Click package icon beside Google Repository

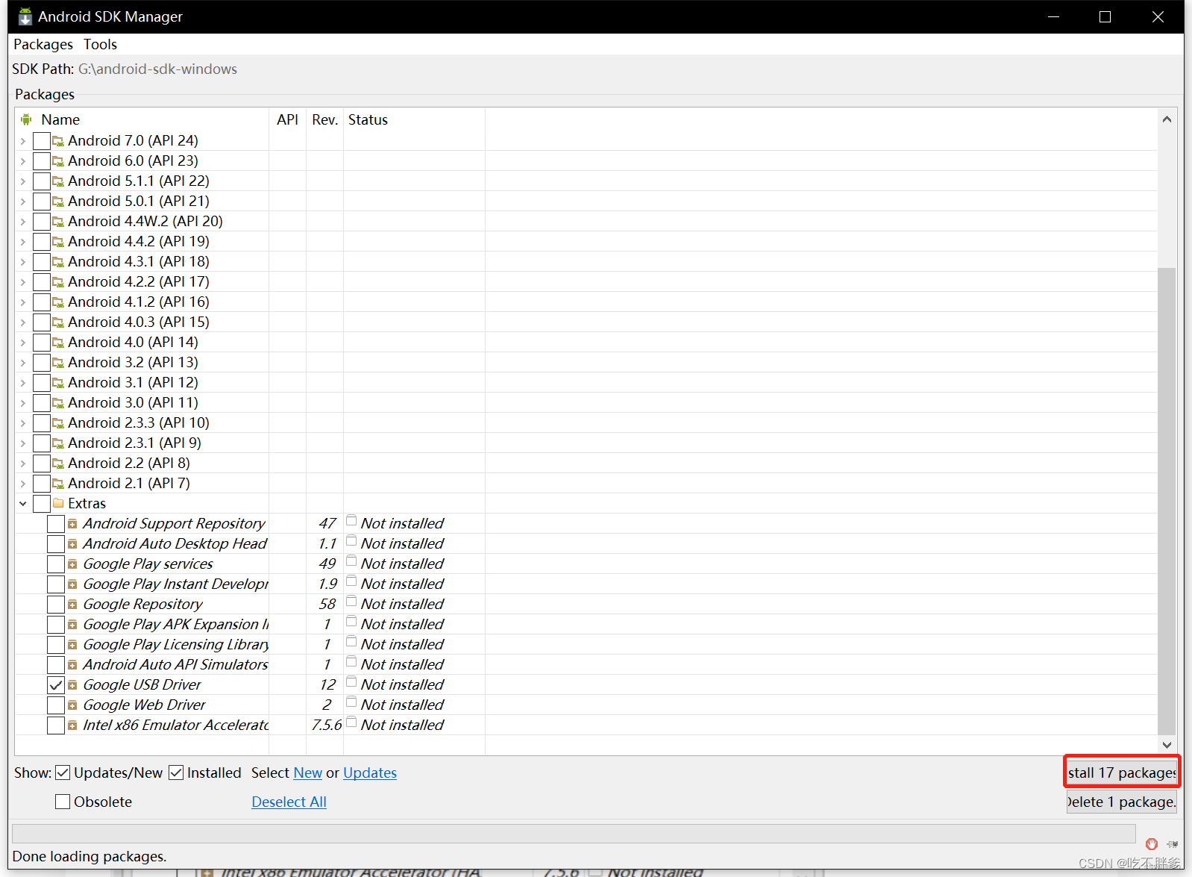(72, 605)
